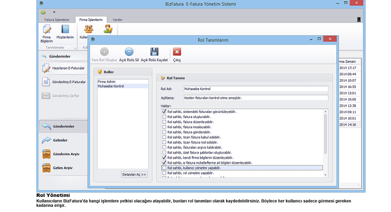Uncheck sistemdeki faturaları görüntüleyebilir permission
The image size is (391, 212).
164,112
